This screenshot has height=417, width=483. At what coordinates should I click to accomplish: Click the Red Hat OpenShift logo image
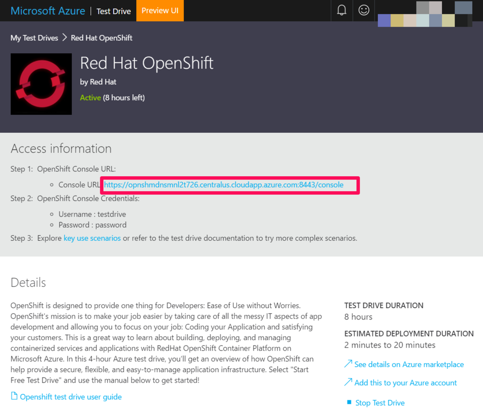pyautogui.click(x=42, y=84)
